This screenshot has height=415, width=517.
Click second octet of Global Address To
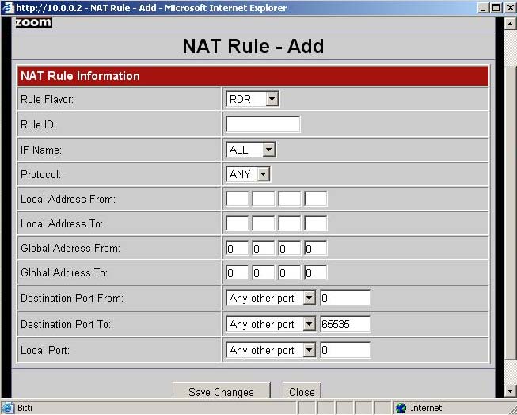(x=263, y=272)
